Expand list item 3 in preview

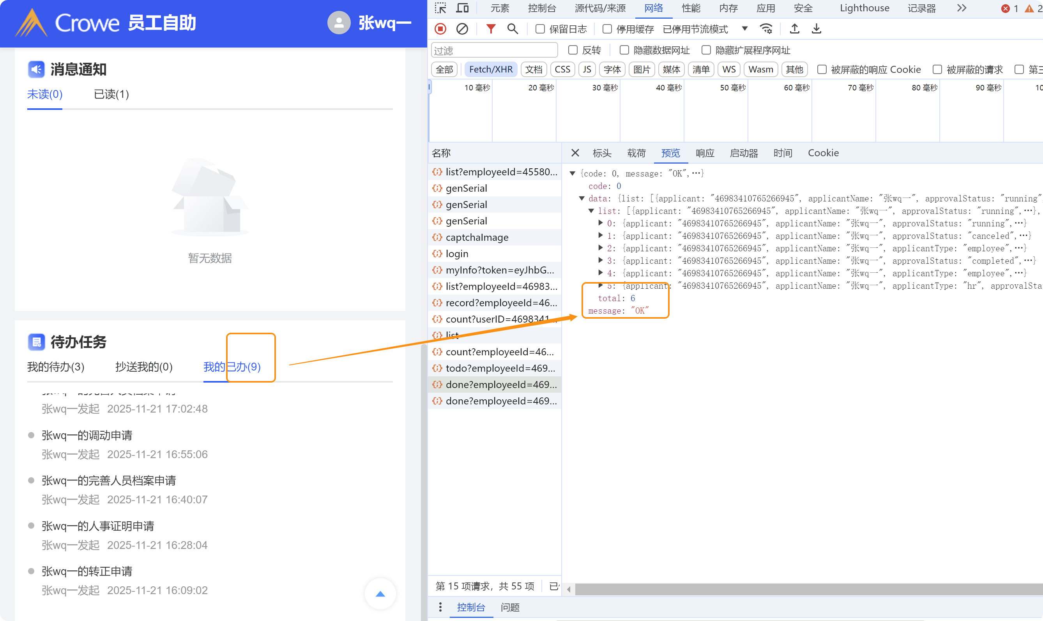click(601, 261)
